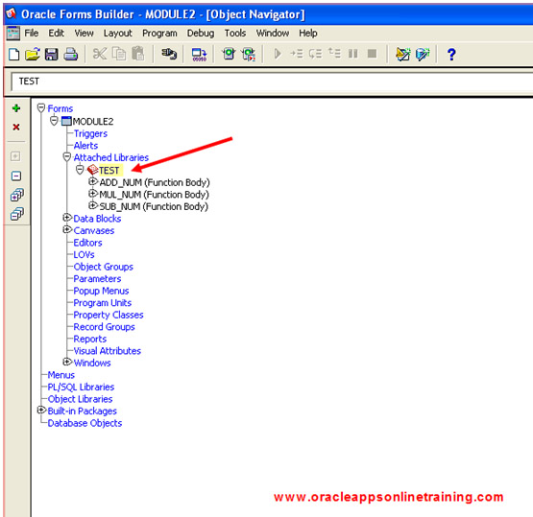Click the Expand All sidebar icon
533x517 pixels.
point(16,195)
